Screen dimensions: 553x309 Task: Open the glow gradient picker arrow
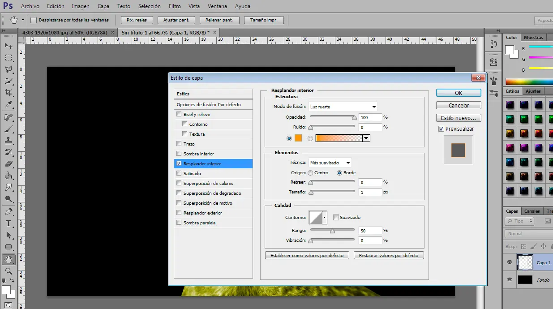(x=366, y=138)
